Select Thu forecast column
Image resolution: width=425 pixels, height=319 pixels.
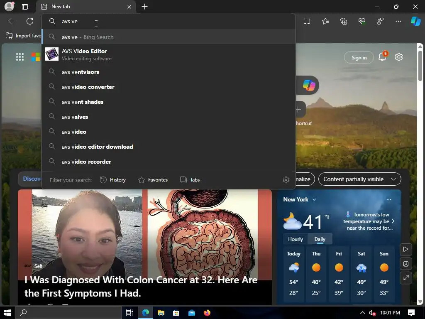pyautogui.click(x=316, y=273)
